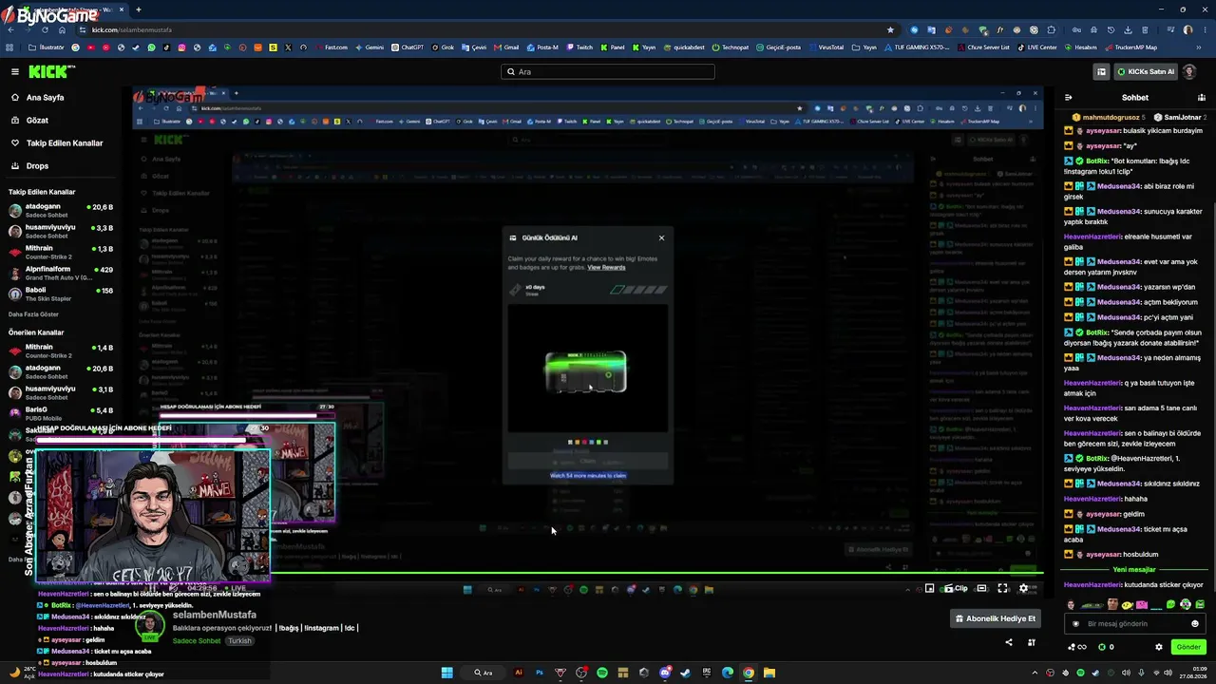
Task: Bookmark this page with the star icon
Action: tap(890, 29)
